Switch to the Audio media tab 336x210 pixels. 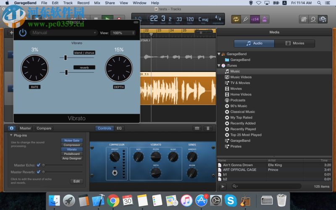point(254,43)
